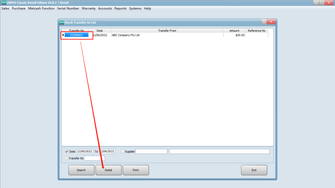Close the Stock Transfer In List dialog
Viewport: 335px width, 188px height.
(271, 22)
